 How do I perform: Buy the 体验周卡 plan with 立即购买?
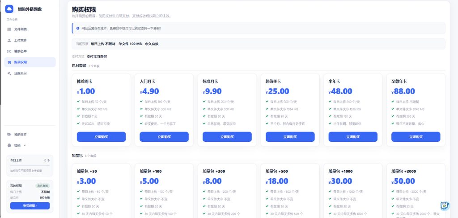click(102, 137)
